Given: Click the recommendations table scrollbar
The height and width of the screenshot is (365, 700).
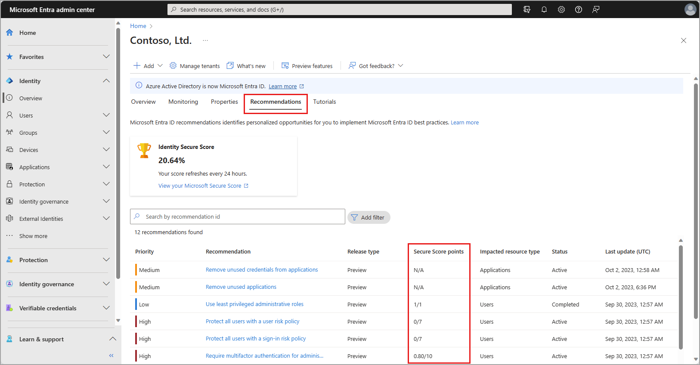Looking at the screenshot, I should pyautogui.click(x=681, y=297).
